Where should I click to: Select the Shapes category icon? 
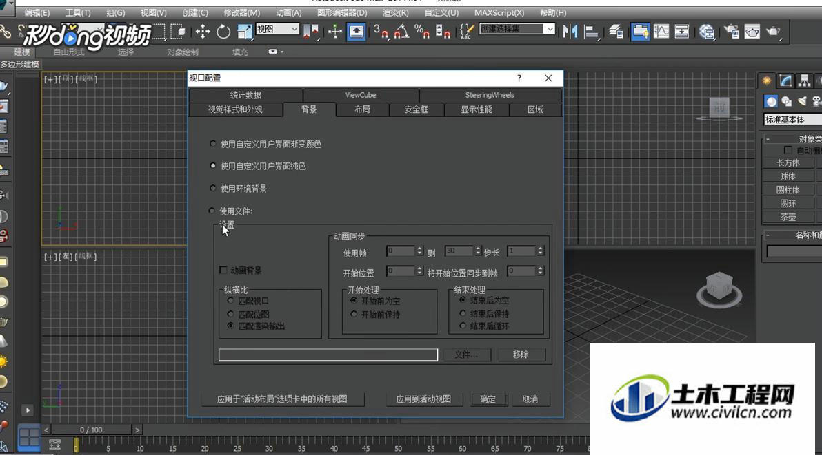click(x=786, y=101)
